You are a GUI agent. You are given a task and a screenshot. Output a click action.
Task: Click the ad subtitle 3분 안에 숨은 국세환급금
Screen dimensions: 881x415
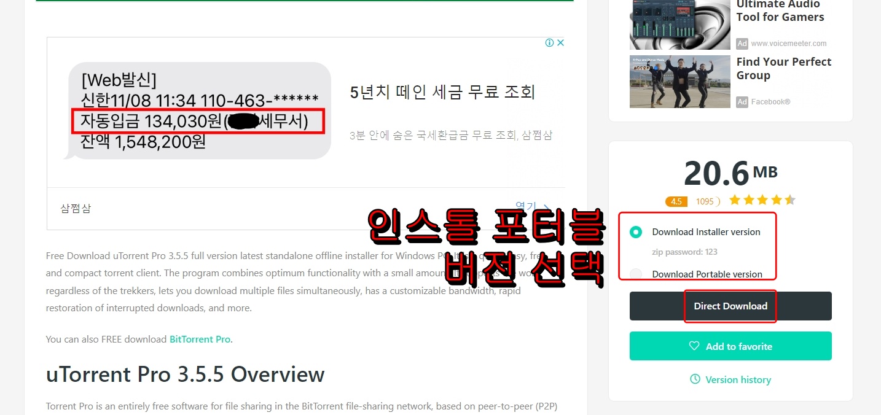tap(450, 136)
